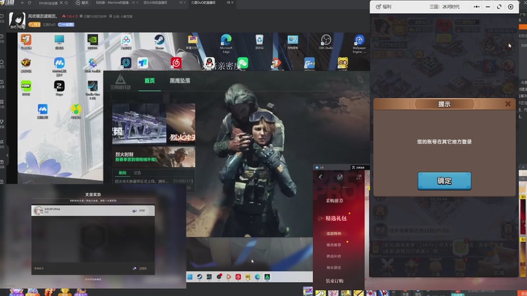Select 采购推荐 in the shop menu

point(335,201)
